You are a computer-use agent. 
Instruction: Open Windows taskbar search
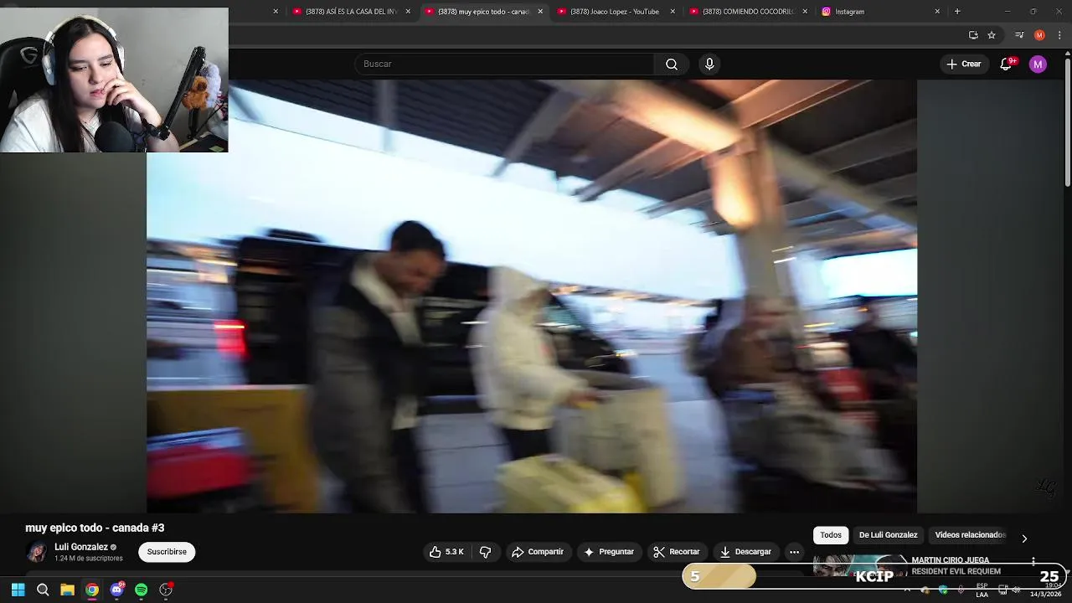coord(43,590)
